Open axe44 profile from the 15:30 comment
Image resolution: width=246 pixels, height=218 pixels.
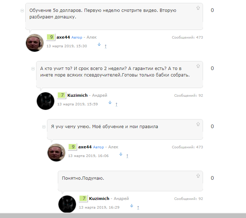click(x=63, y=37)
